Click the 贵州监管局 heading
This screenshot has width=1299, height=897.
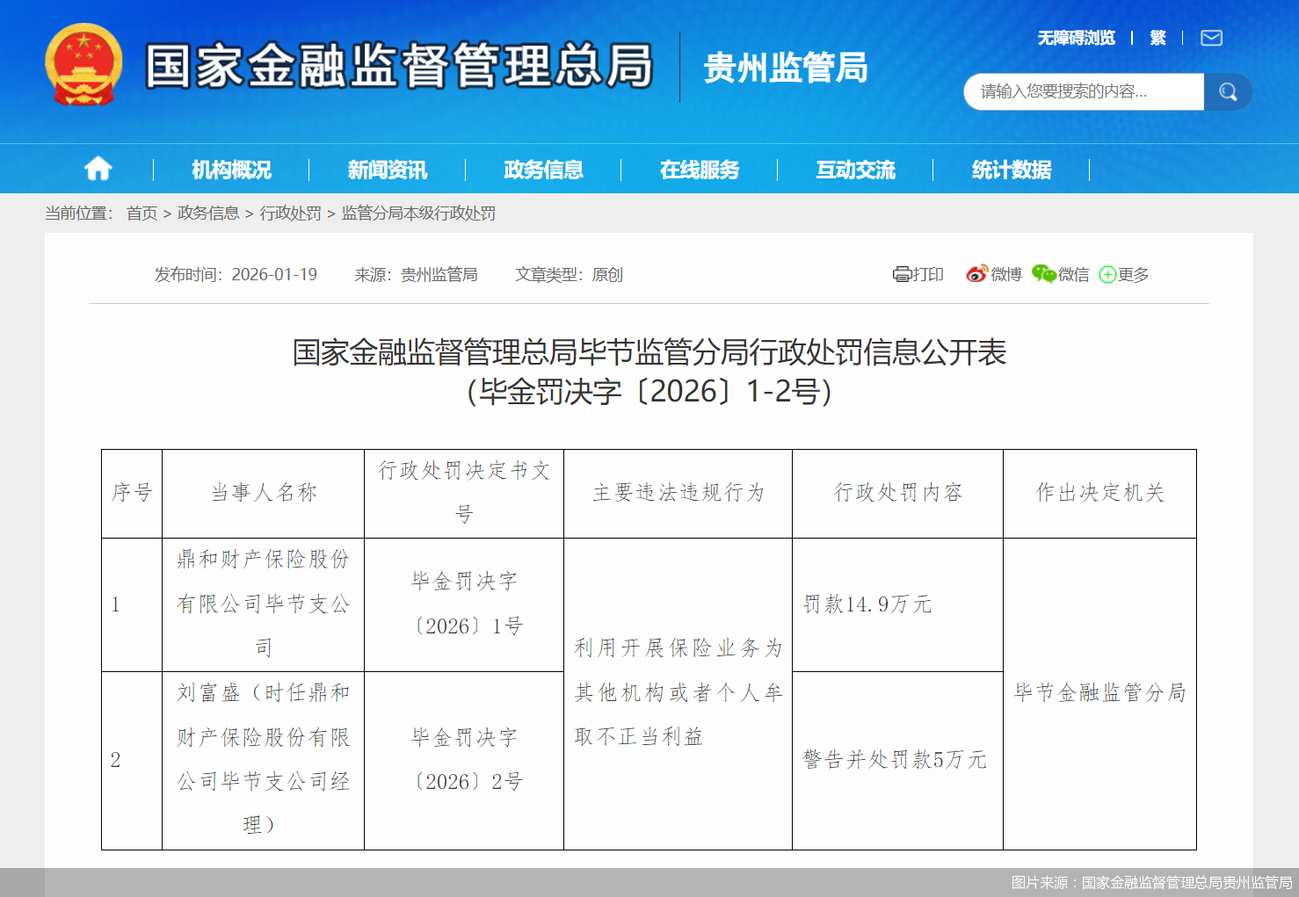click(786, 69)
